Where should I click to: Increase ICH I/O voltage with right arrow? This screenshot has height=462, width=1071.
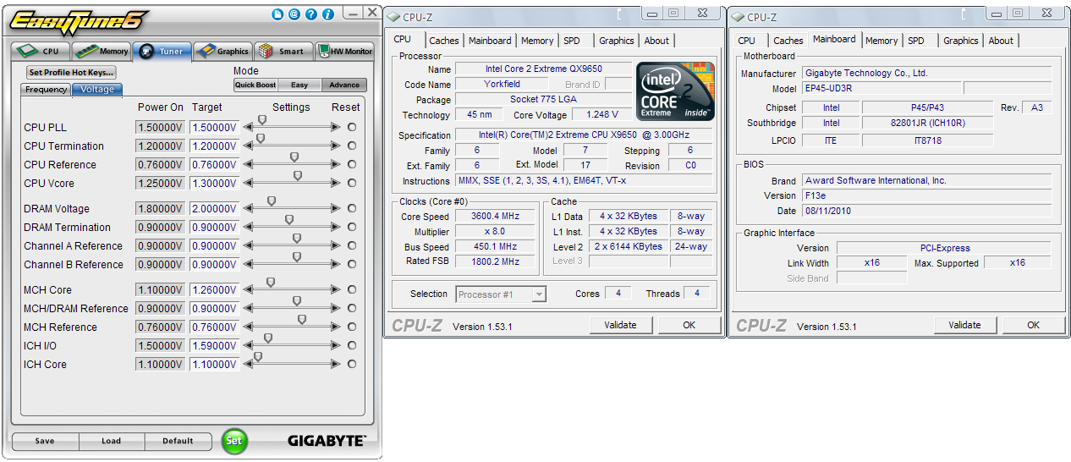click(336, 345)
